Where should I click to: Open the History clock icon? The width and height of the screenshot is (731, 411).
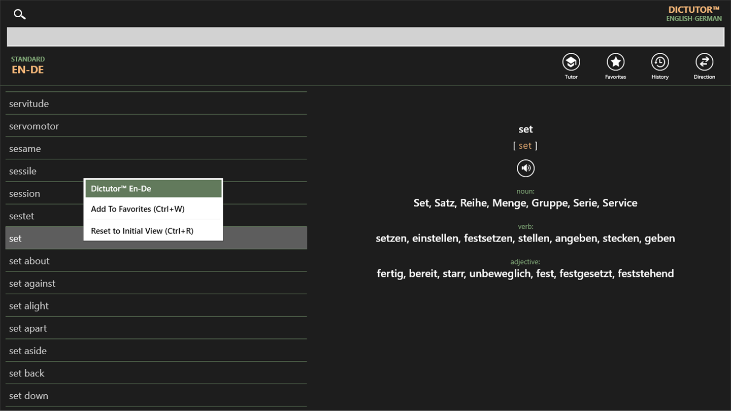[x=660, y=62]
